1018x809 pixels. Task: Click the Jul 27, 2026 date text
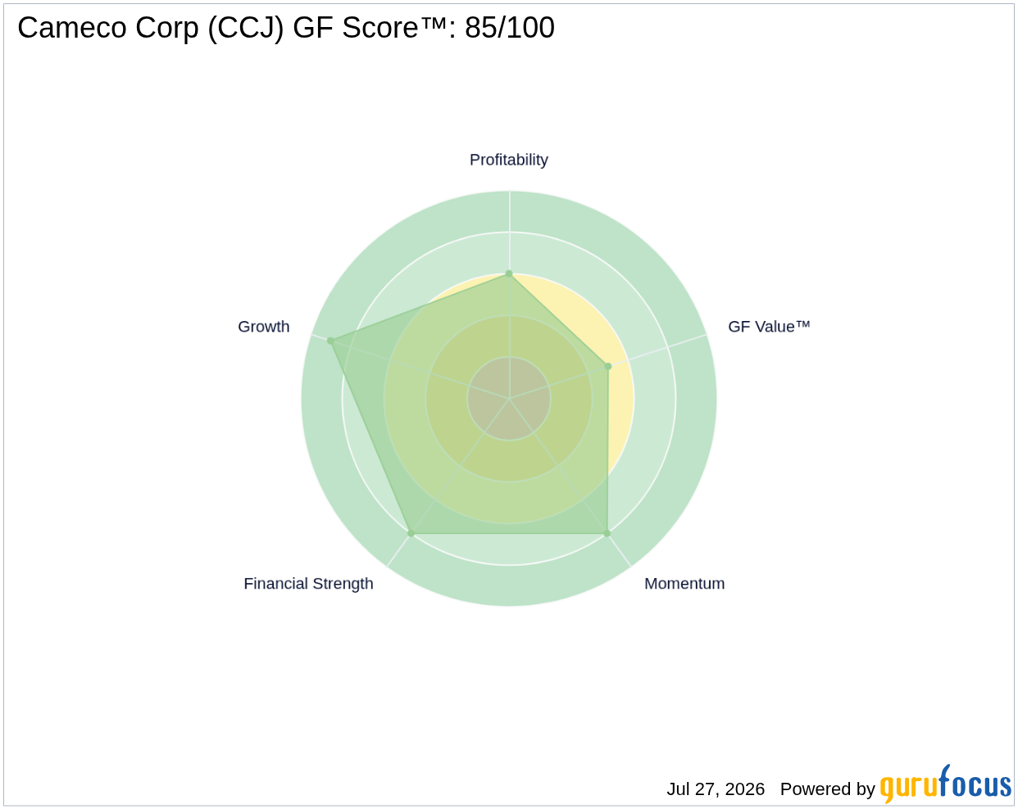coord(716,789)
